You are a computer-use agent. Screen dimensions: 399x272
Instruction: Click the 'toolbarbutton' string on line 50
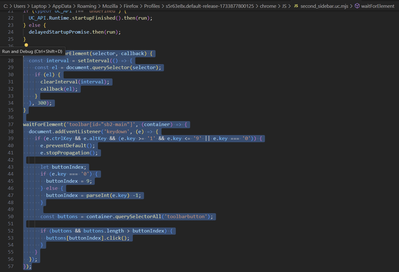pos(186,217)
